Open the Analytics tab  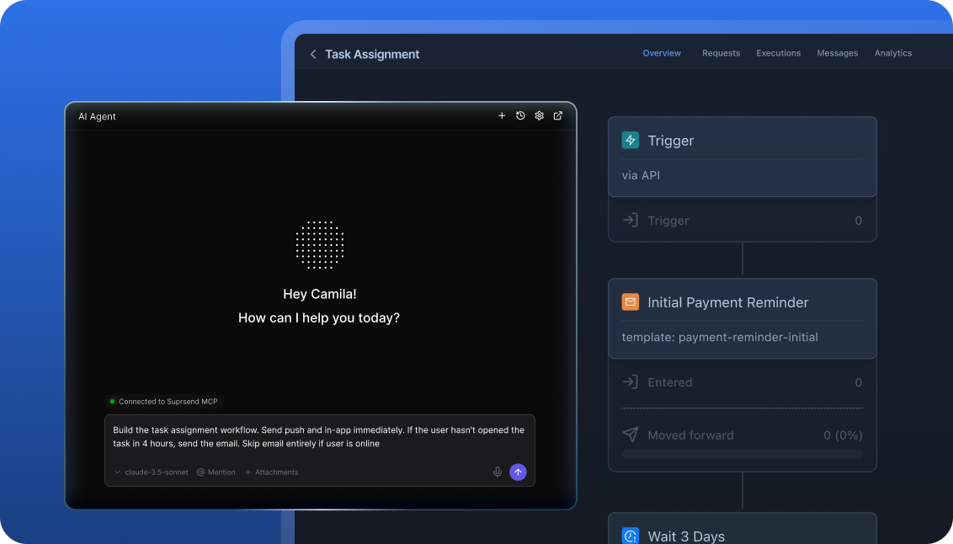pyautogui.click(x=893, y=54)
